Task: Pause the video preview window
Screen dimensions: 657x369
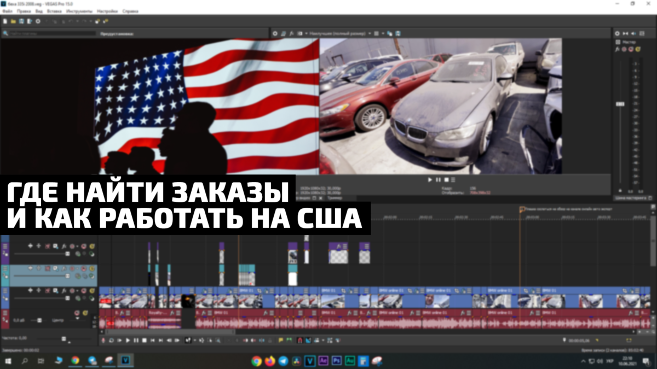Action: [x=438, y=180]
